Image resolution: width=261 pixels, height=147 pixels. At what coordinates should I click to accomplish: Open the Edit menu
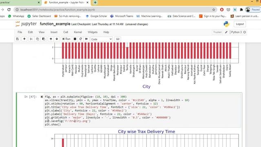coord(30,32)
